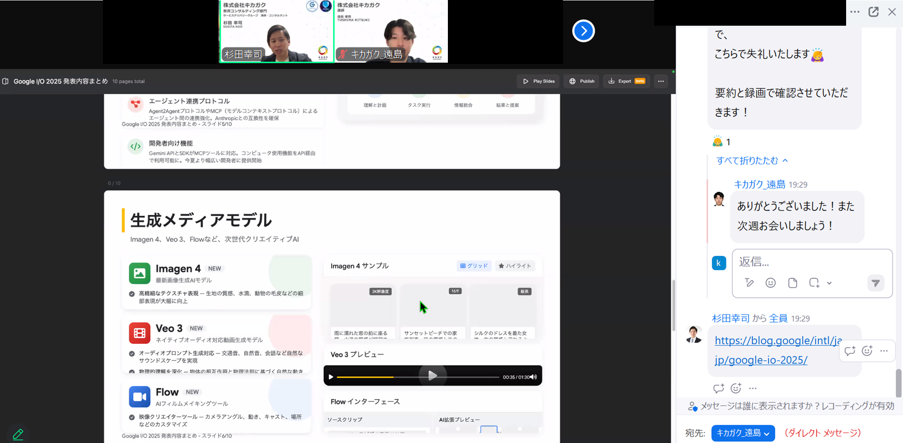Open the キカガク_遠島 recipient dropdown
Viewport: 903px width, 443px height.
tap(743, 433)
